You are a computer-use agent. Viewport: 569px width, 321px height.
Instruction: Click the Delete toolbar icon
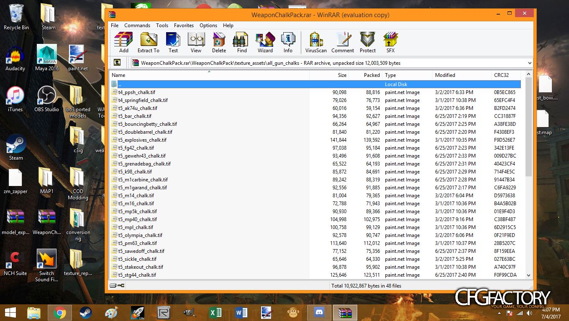tap(219, 42)
